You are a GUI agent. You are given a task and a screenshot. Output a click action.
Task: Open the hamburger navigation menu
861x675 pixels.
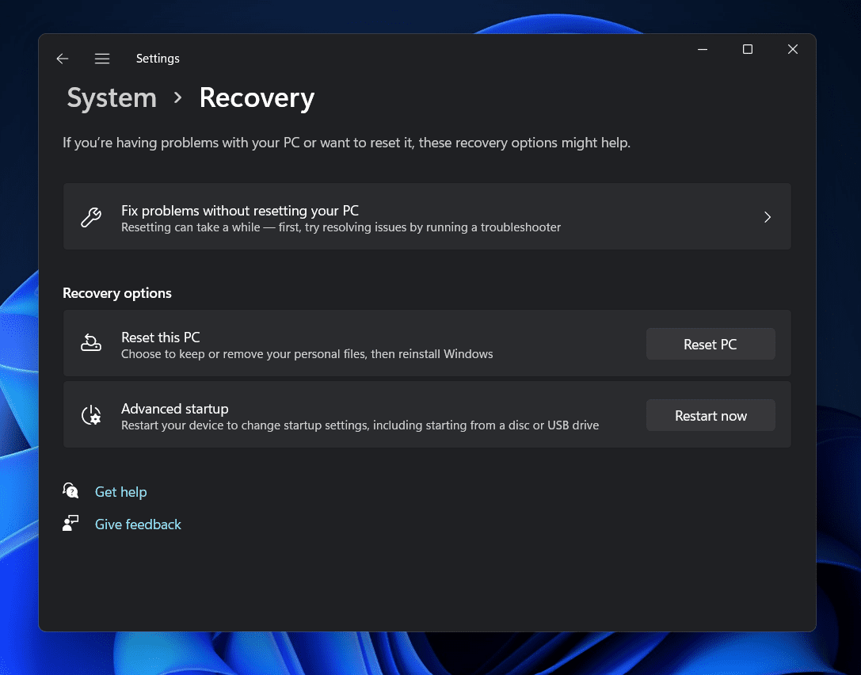(101, 59)
